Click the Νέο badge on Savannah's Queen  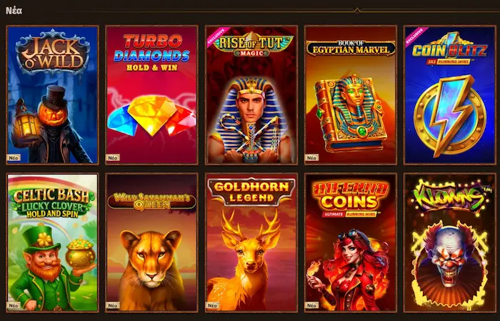tap(113, 305)
